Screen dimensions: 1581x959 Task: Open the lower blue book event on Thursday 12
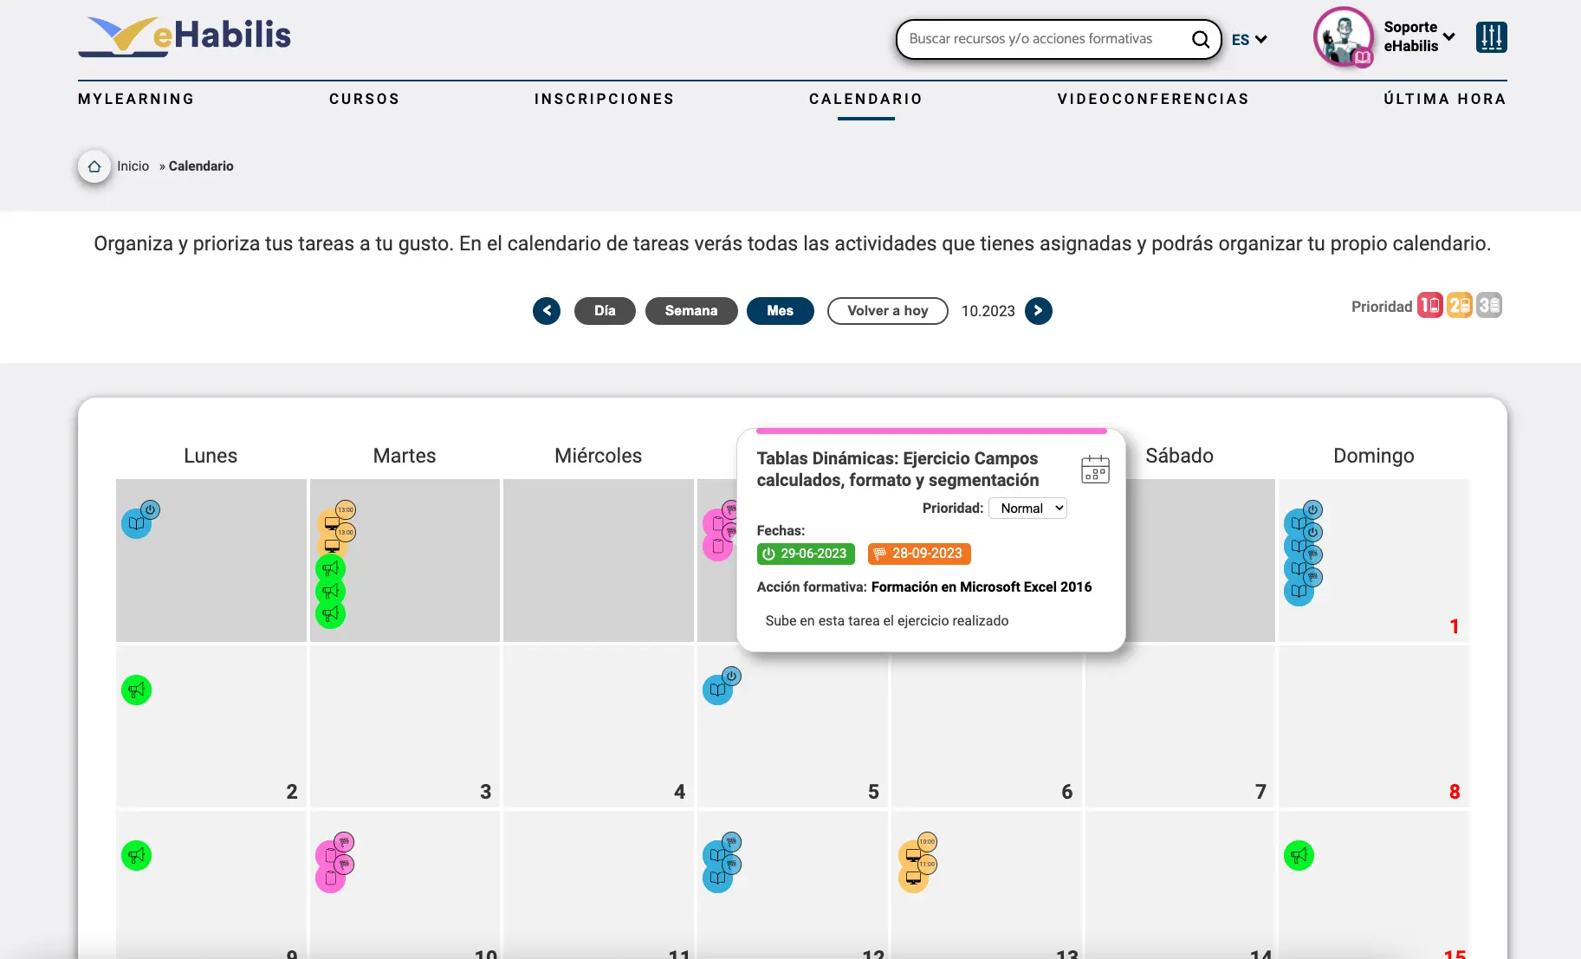pyautogui.click(x=717, y=878)
